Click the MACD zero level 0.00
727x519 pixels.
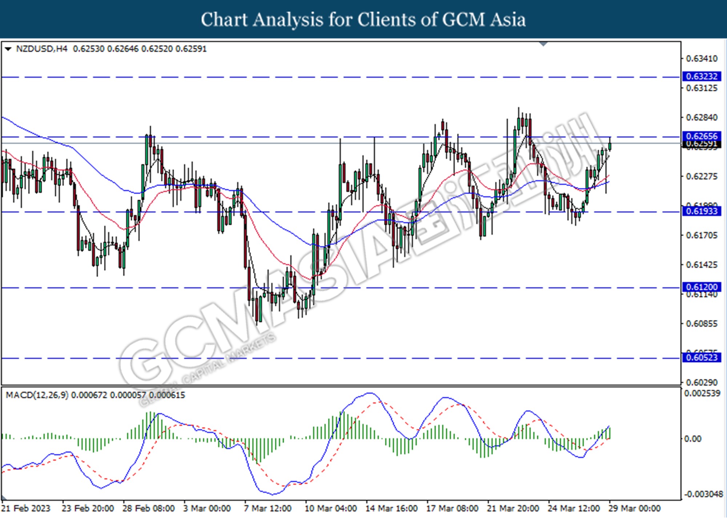[x=692, y=439]
